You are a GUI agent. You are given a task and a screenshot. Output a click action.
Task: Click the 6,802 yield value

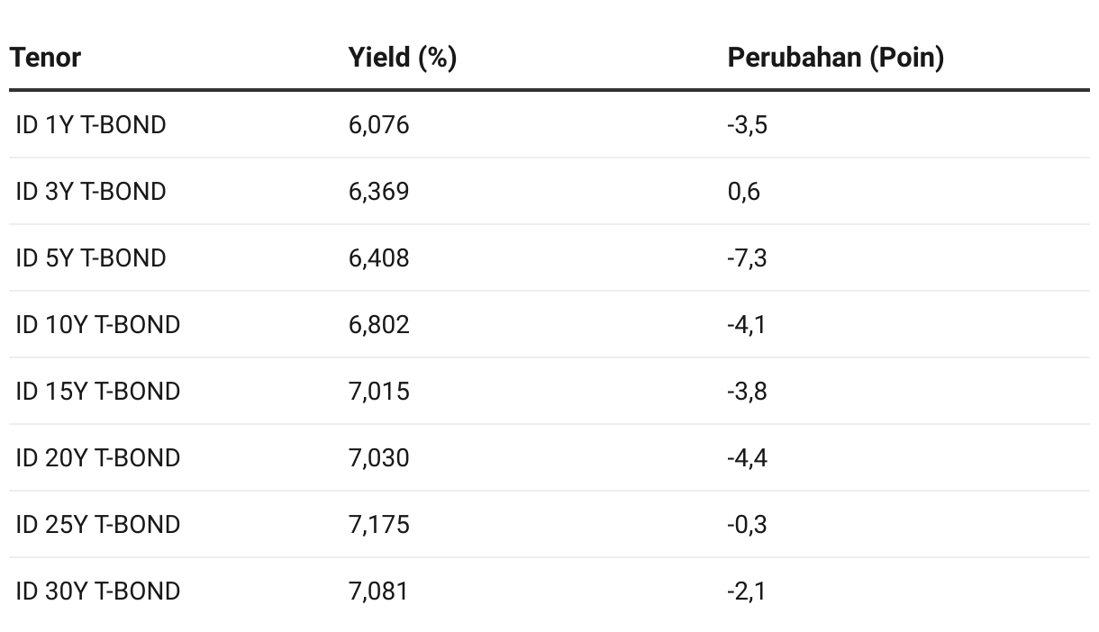(378, 325)
